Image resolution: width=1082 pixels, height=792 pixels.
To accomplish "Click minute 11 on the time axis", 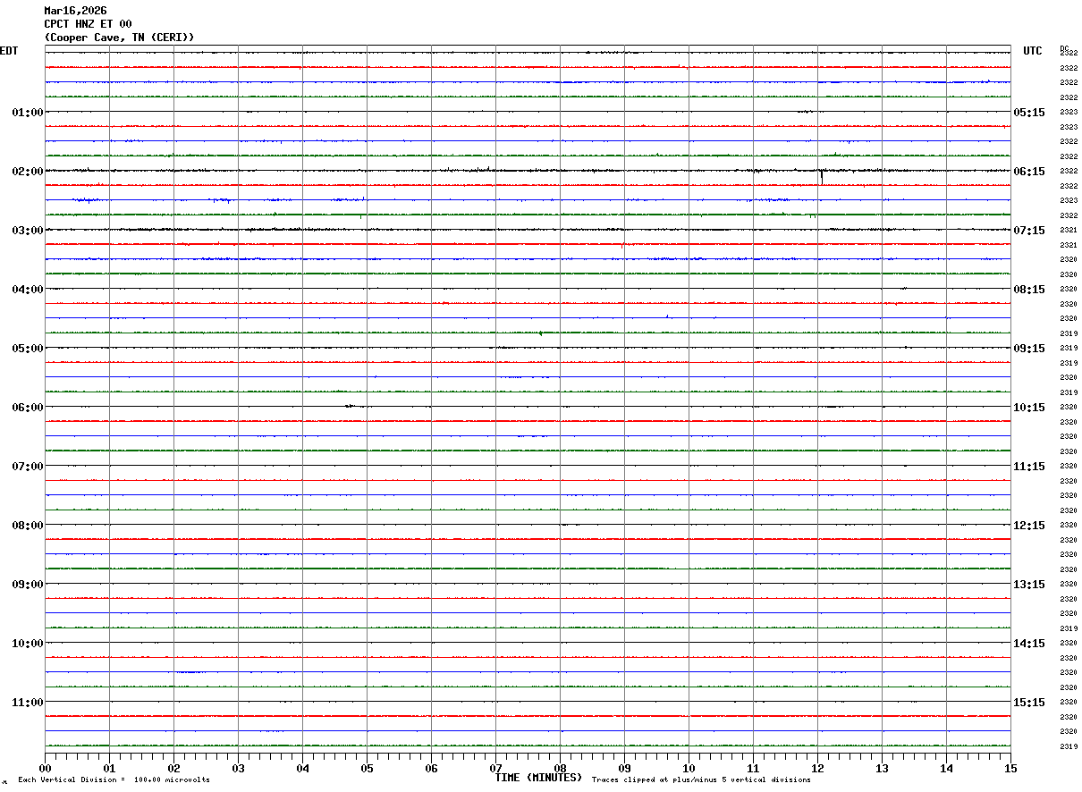I will pyautogui.click(x=753, y=768).
